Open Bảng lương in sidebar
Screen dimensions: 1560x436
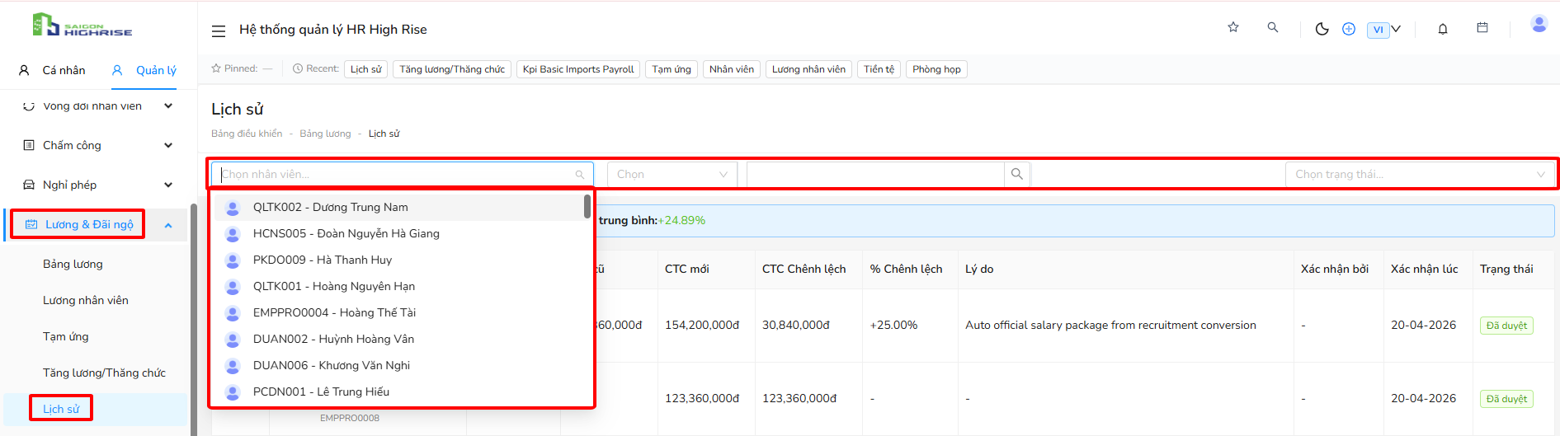coord(73,264)
